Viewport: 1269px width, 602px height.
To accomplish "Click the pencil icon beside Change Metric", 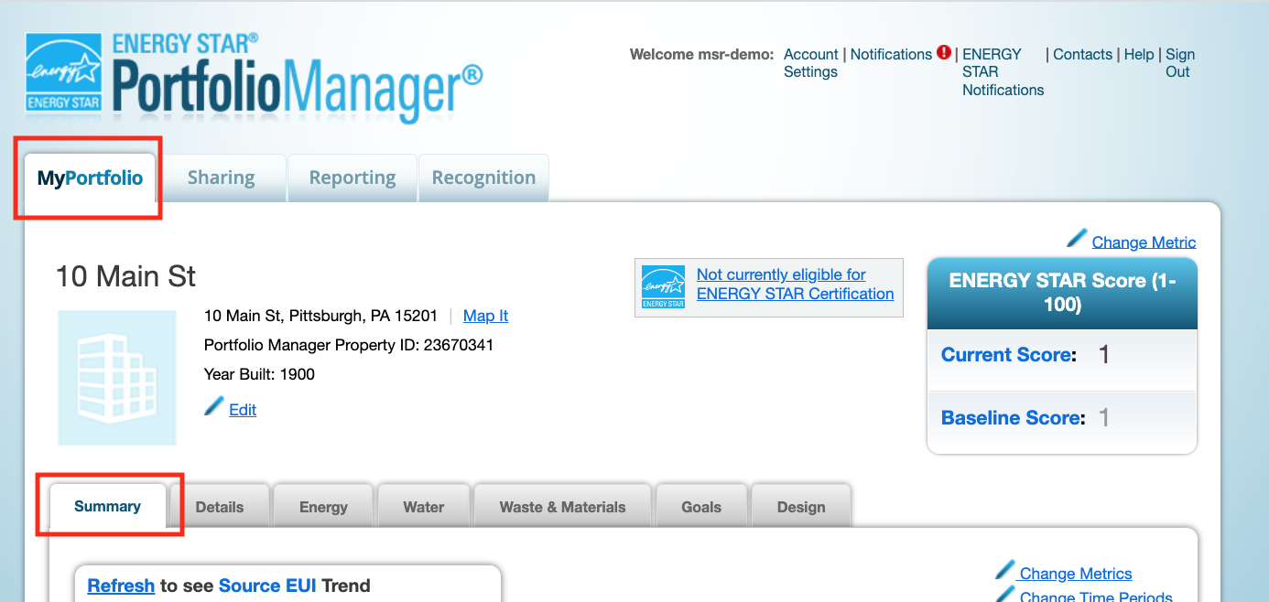I will (x=1077, y=239).
